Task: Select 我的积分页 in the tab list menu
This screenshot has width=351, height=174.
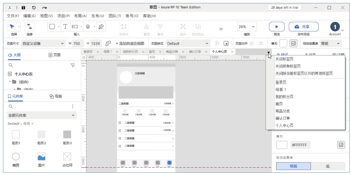Action: 284,97
